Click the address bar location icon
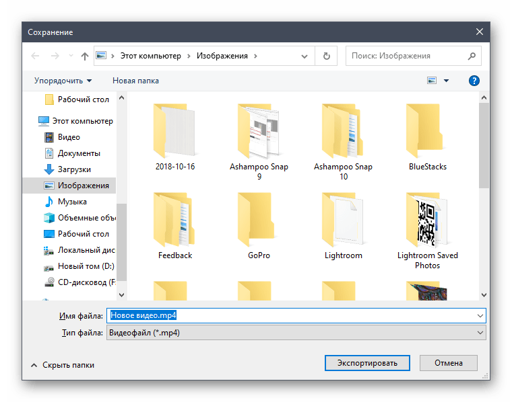The width and height of the screenshot is (512, 402). pos(101,55)
